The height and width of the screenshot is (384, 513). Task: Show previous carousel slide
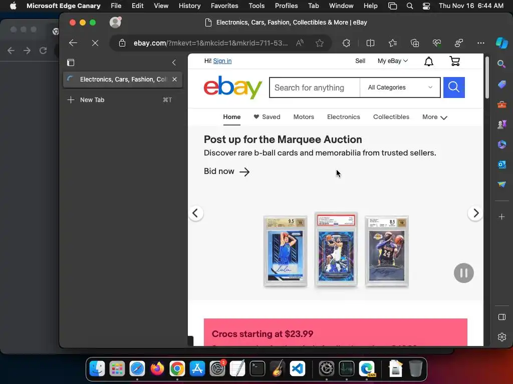point(196,213)
